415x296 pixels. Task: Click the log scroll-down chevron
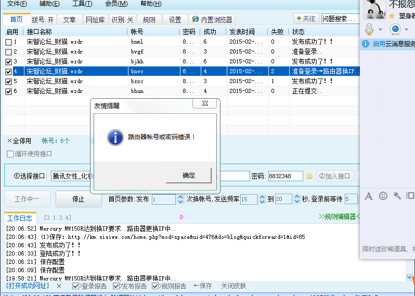tap(409, 277)
